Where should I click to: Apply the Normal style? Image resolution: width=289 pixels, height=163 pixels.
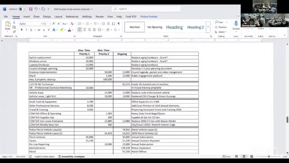[135, 27]
